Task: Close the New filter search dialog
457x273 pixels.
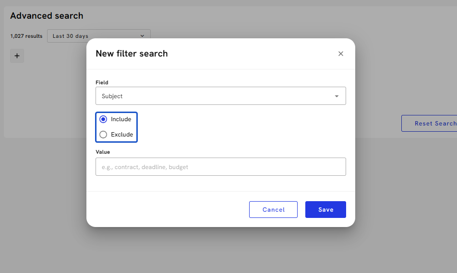Action: click(341, 54)
